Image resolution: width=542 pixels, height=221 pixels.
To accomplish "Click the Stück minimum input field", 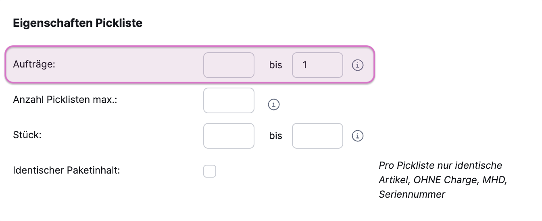I will click(x=229, y=136).
